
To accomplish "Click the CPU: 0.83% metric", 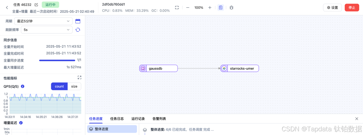I will click(112, 11).
